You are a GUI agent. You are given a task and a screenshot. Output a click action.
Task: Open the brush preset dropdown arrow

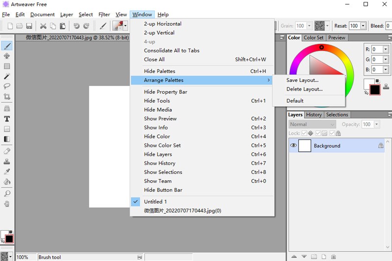tap(125, 26)
